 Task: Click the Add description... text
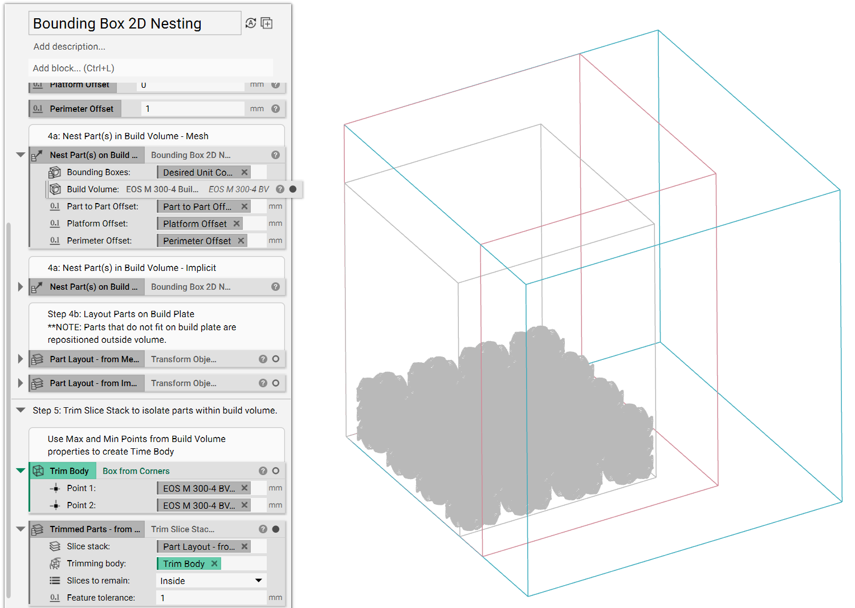coord(69,46)
